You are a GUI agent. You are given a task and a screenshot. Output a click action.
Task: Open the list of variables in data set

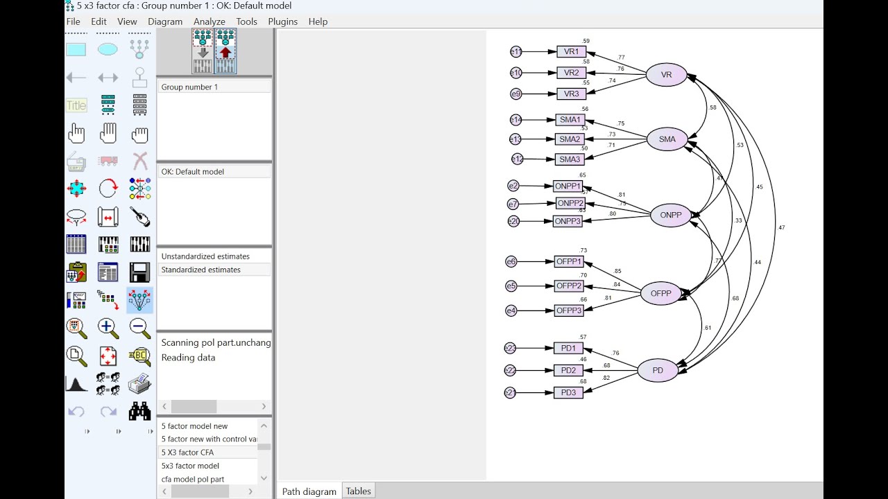tap(139, 105)
